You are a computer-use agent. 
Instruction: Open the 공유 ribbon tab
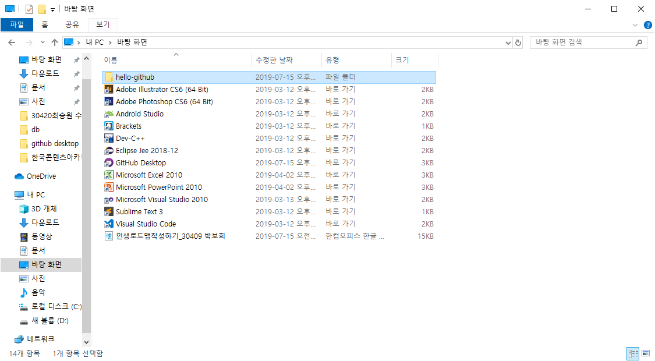(72, 24)
